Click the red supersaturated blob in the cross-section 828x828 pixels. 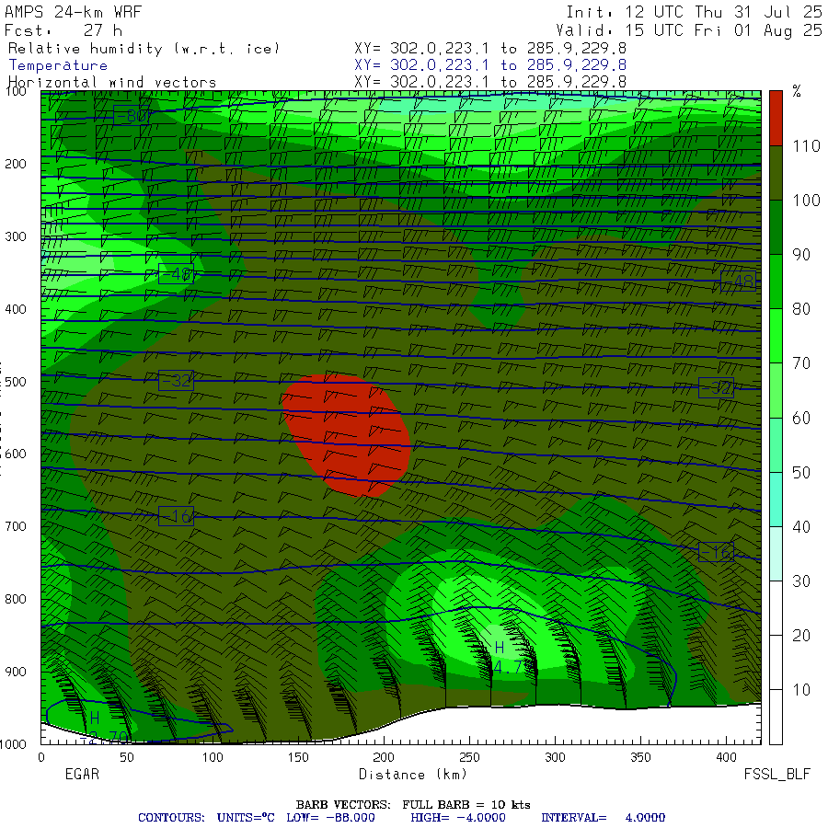[346, 436]
